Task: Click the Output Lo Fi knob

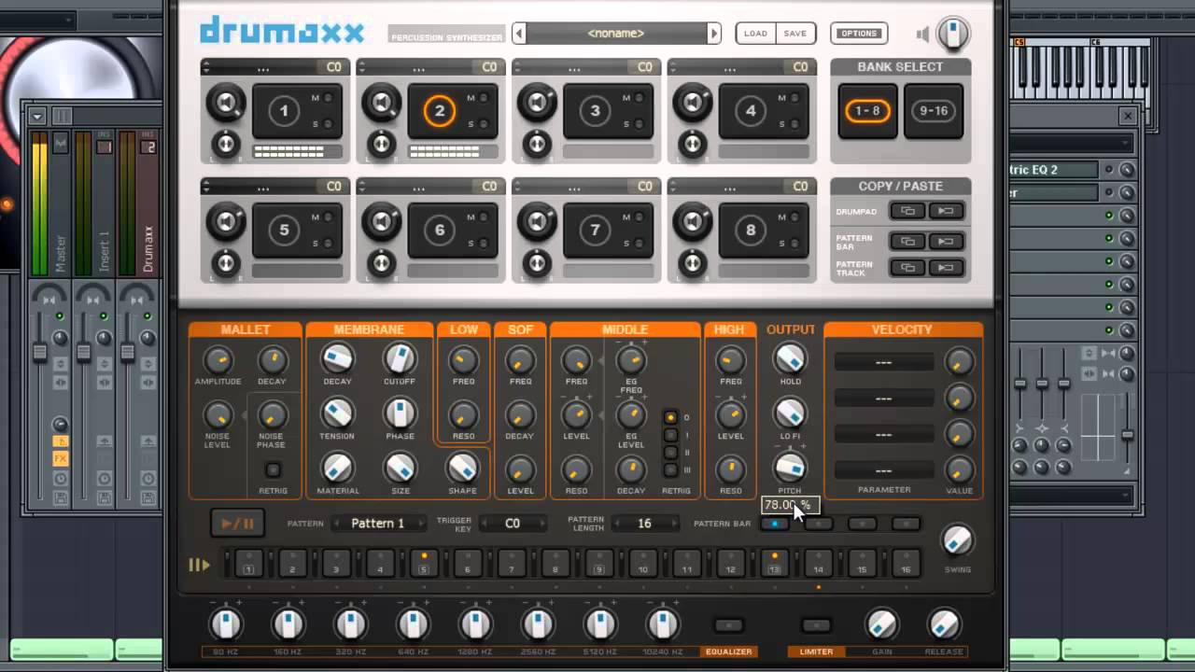Action: coord(790,413)
